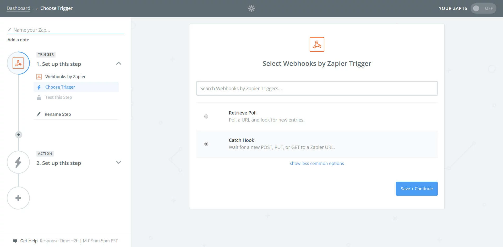
Task: Click Add a note
Action: click(18, 40)
